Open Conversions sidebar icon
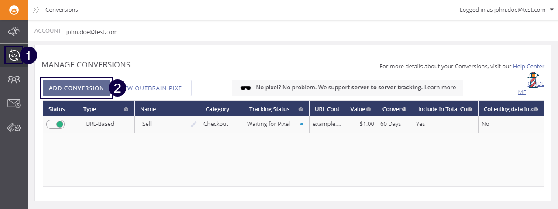Screen dimensions: 558x209 point(14,55)
